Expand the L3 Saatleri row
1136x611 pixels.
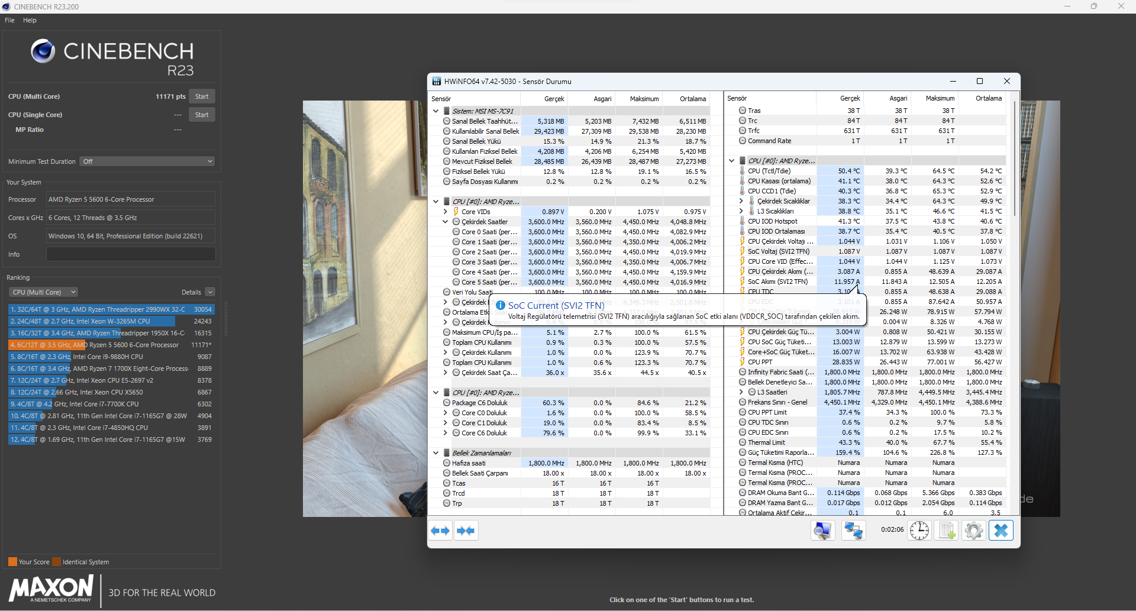coord(741,392)
